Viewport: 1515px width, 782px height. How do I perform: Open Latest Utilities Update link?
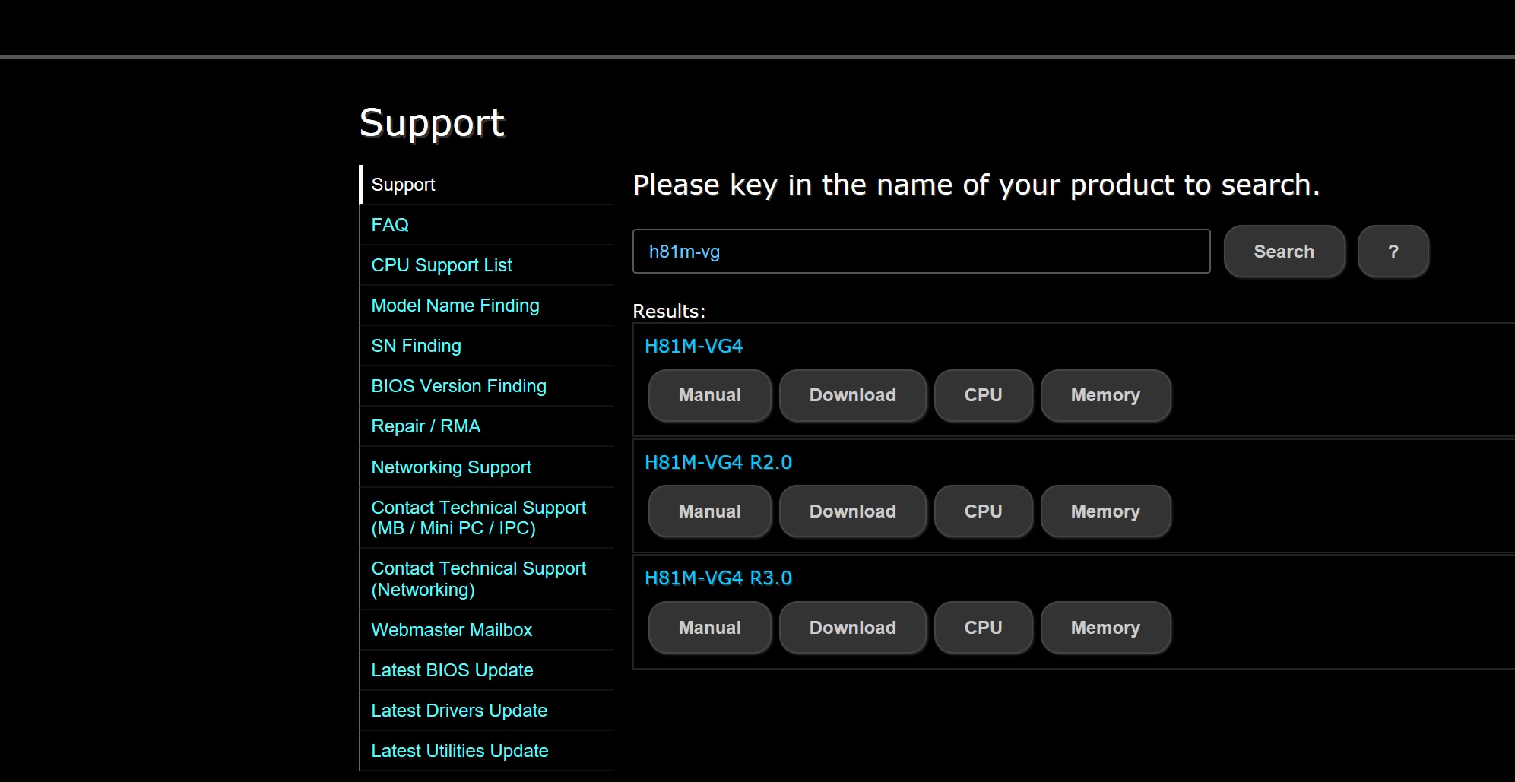click(487, 751)
